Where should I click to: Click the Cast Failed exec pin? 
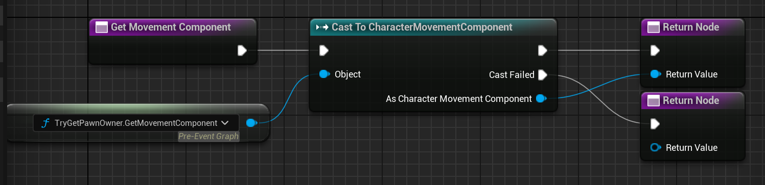543,75
